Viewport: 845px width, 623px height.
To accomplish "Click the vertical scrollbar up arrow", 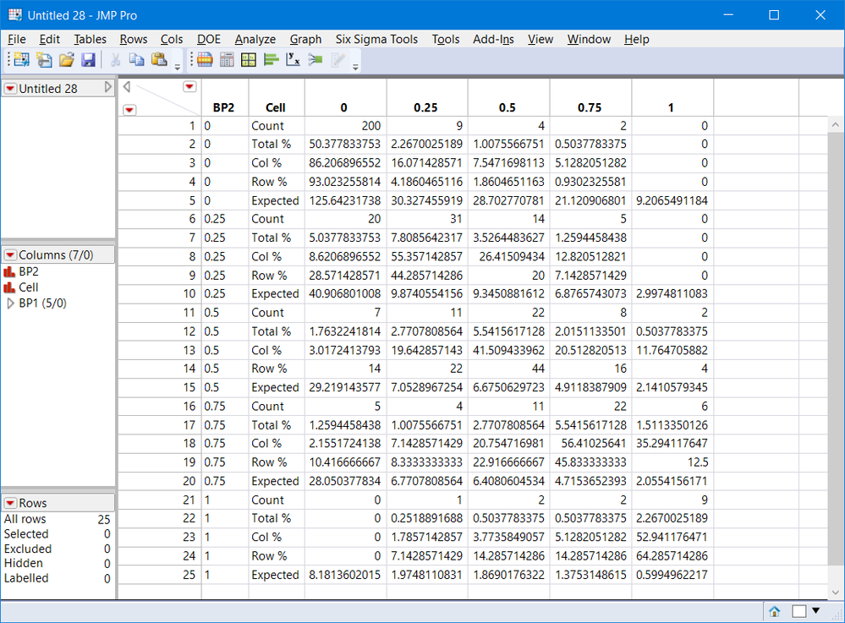I will pos(836,125).
